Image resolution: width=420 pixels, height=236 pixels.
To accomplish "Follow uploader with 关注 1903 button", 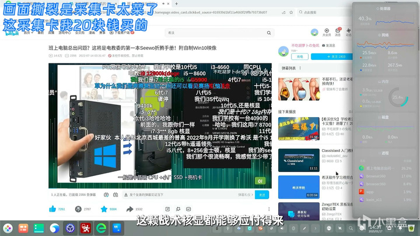I will 331,57.
